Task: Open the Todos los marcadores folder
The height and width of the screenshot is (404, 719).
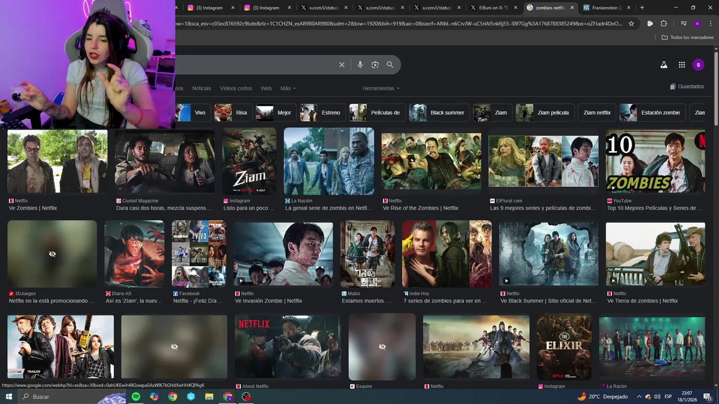Action: pos(688,37)
